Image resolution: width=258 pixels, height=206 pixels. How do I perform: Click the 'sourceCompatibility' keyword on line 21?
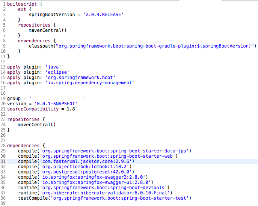[33, 109]
